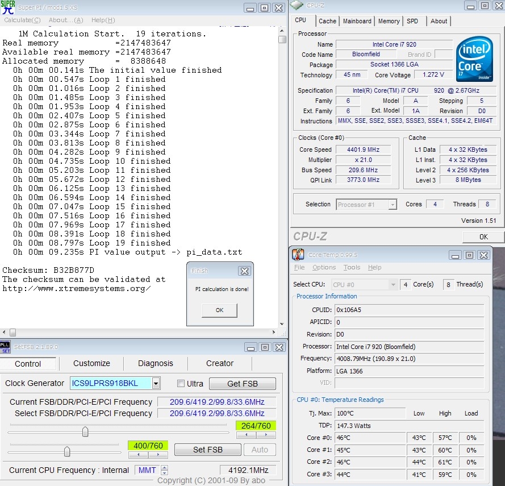Image resolution: width=505 pixels, height=486 pixels.
Task: Click the Core Speed 4401.9 MHz value
Action: (363, 149)
